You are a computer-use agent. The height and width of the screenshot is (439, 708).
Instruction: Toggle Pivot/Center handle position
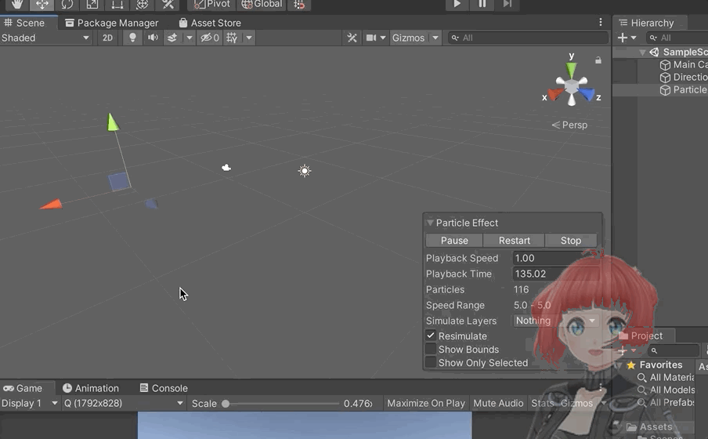(211, 5)
